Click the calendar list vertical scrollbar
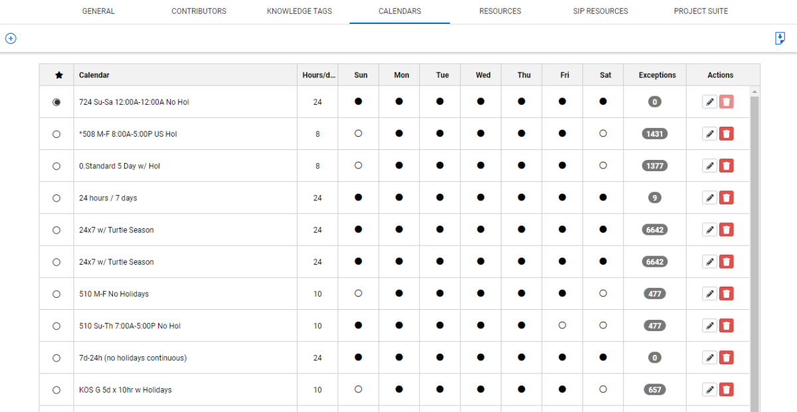 tap(754, 252)
